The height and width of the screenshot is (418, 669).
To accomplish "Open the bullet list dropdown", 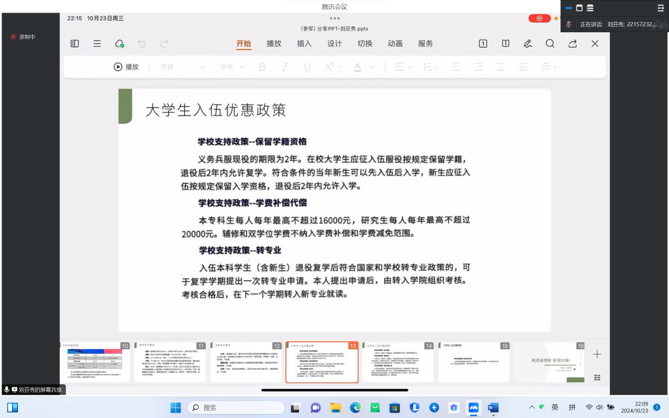I will coord(403,67).
